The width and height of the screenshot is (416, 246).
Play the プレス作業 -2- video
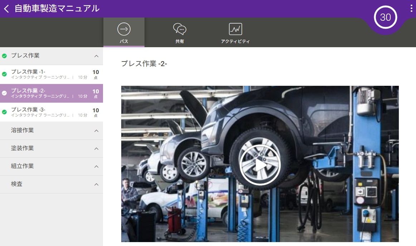click(x=260, y=165)
